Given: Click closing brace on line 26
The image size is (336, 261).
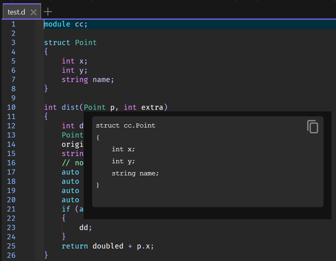Looking at the screenshot, I should 46,255.
